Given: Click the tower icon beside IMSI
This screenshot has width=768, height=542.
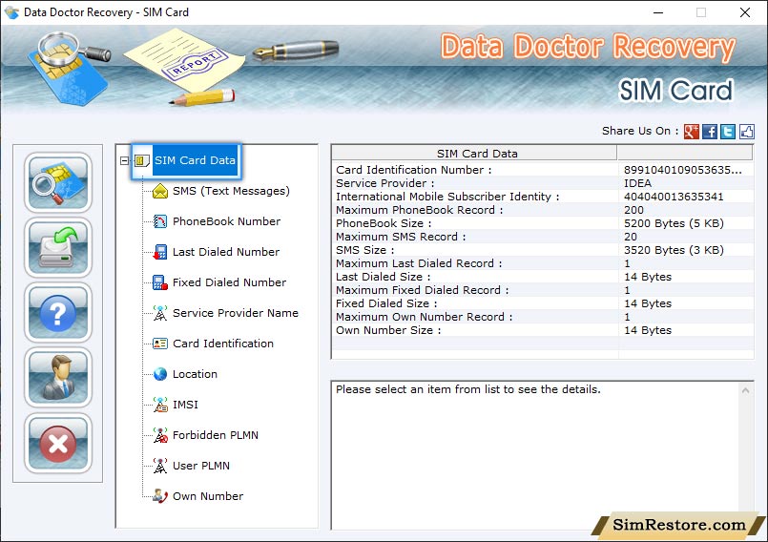Looking at the screenshot, I should click(160, 405).
